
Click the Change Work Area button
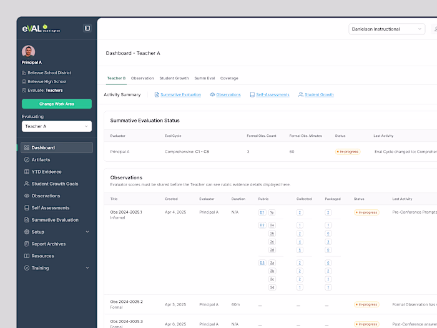coord(57,104)
